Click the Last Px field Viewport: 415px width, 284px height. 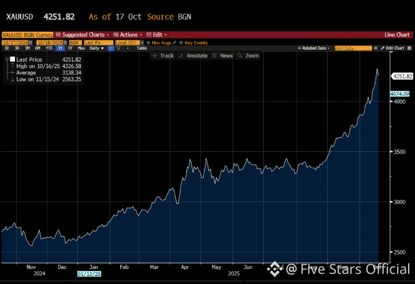[x=99, y=43]
